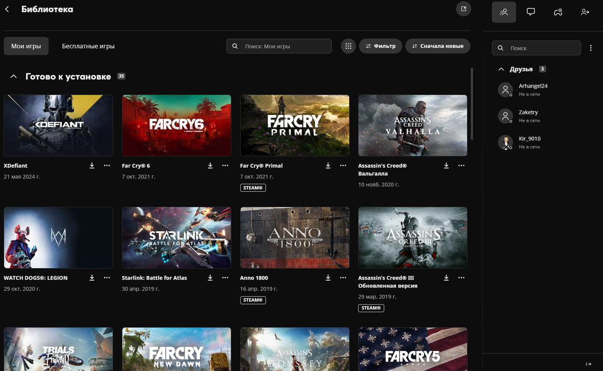Download Assassin's Creed III Обновленная версия
603x371 pixels.
click(x=446, y=278)
